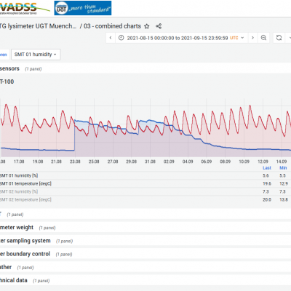Viewport: 291px width, 291px height.
Task: Shift time range backward with left arrow
Action: tap(111, 38)
